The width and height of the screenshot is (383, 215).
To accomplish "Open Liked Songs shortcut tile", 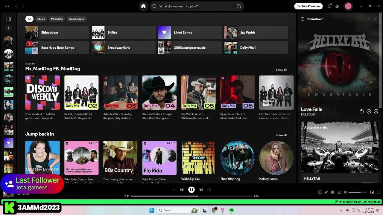I will pos(190,33).
